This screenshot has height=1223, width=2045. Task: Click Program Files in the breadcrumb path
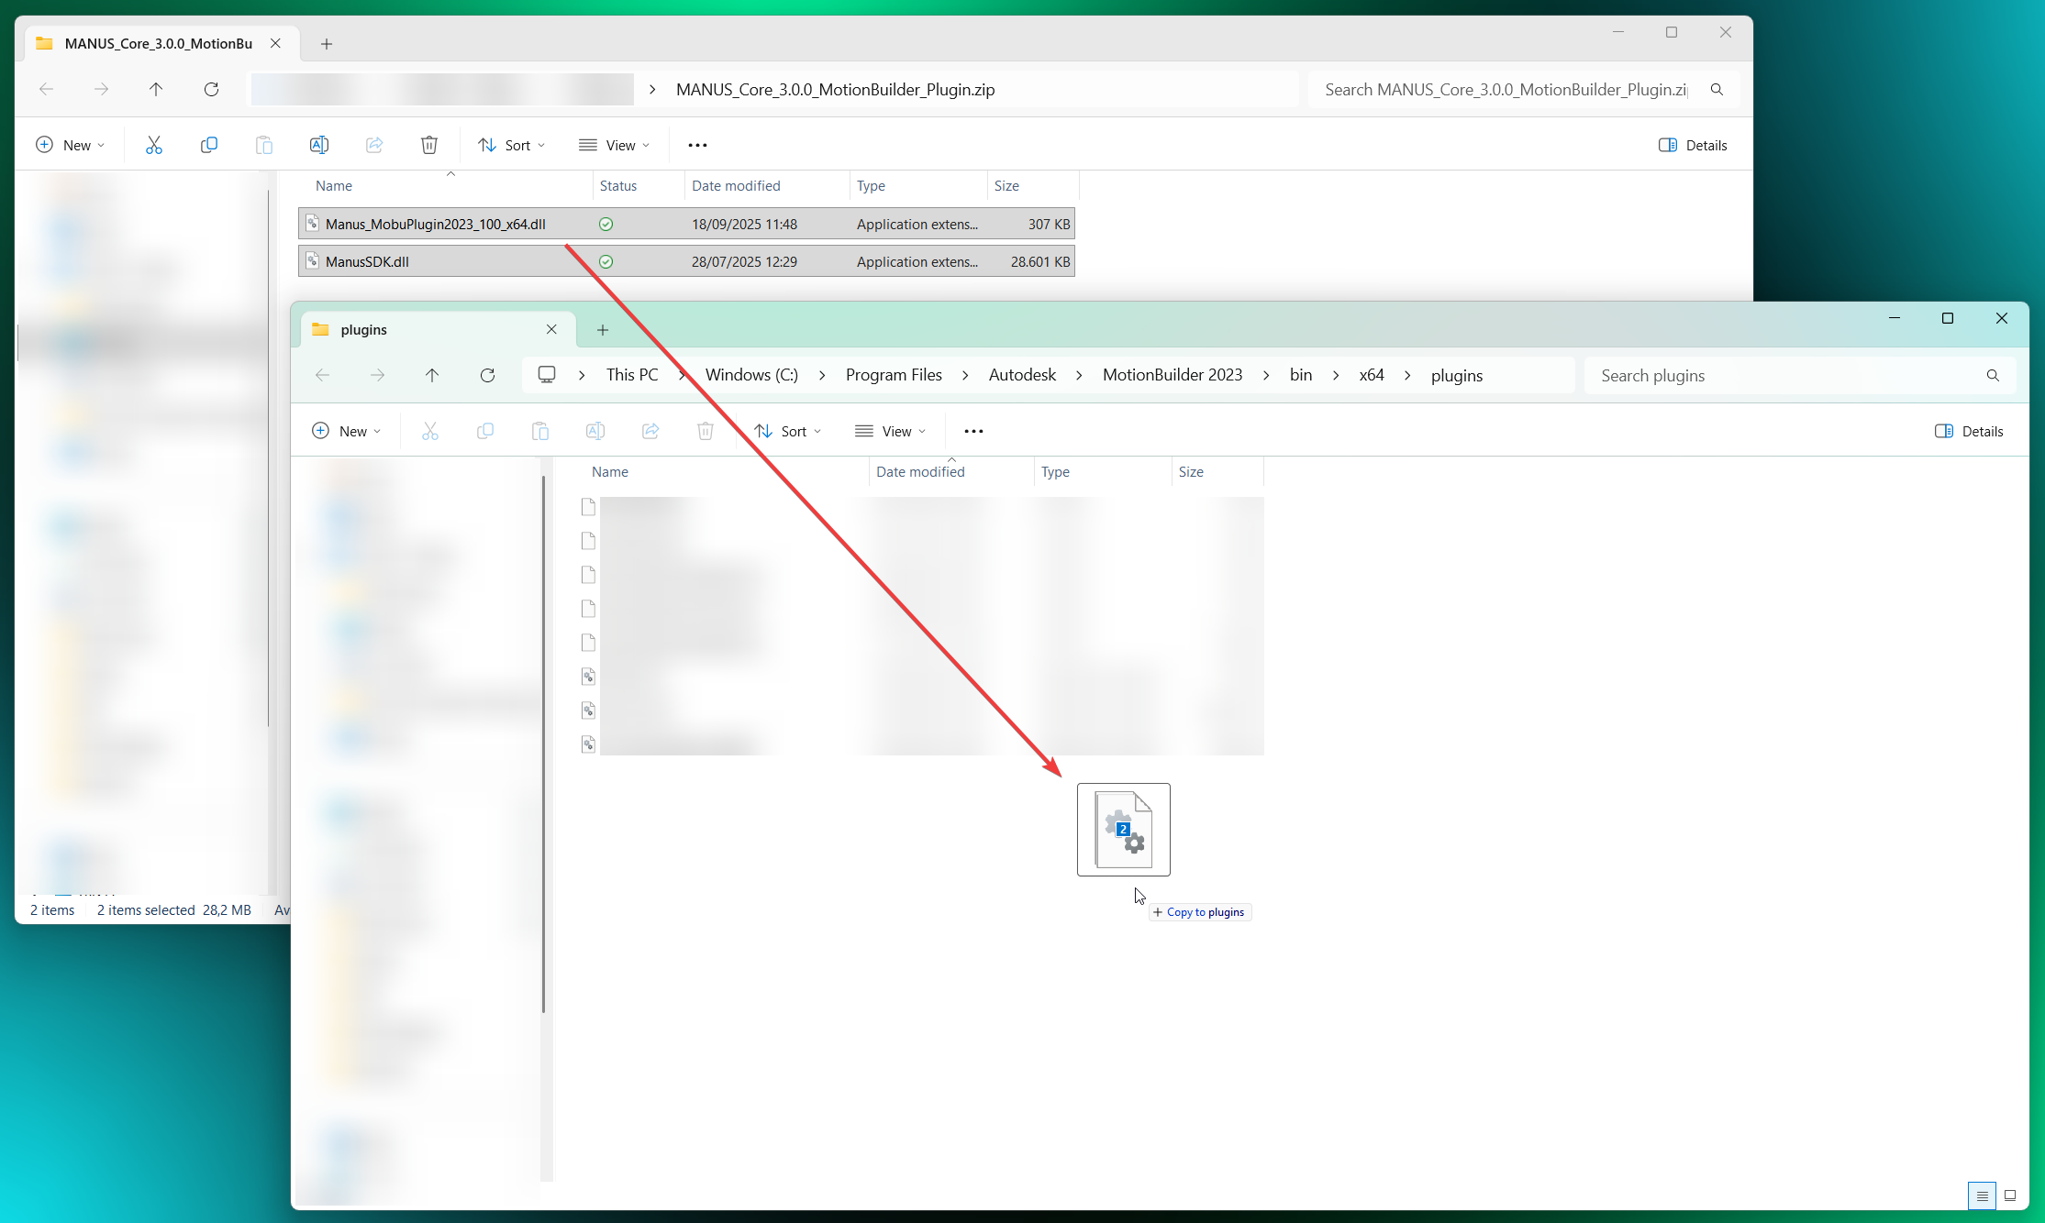(x=893, y=375)
